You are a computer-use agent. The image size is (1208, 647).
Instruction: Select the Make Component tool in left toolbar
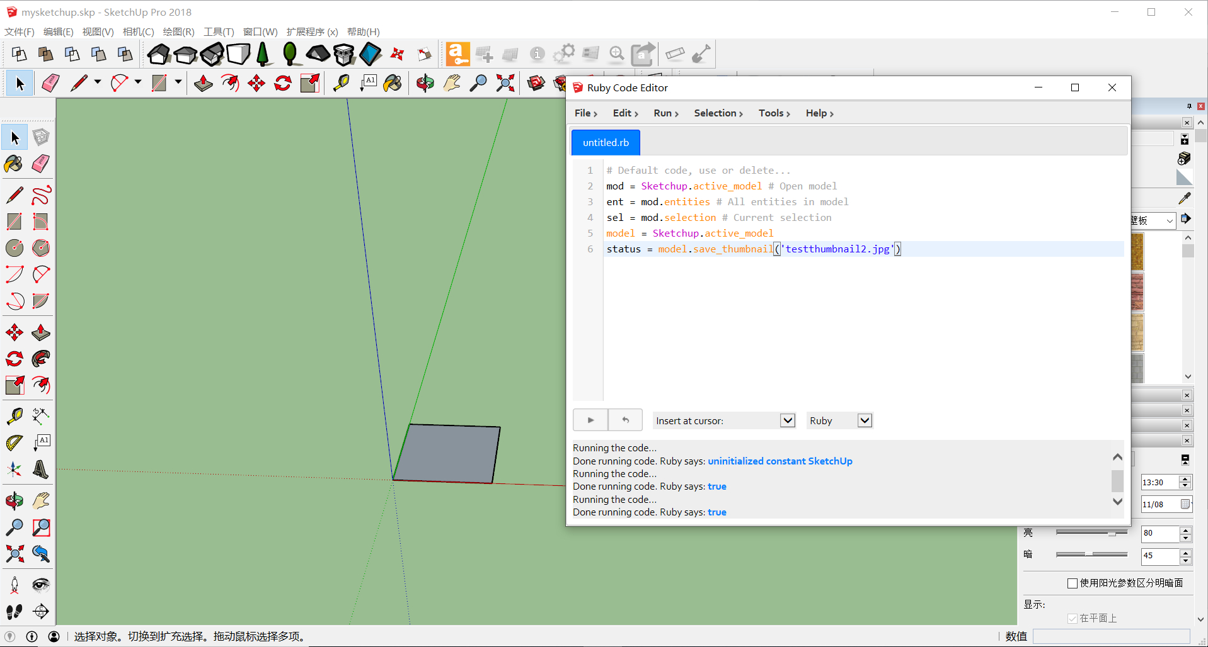click(41, 137)
